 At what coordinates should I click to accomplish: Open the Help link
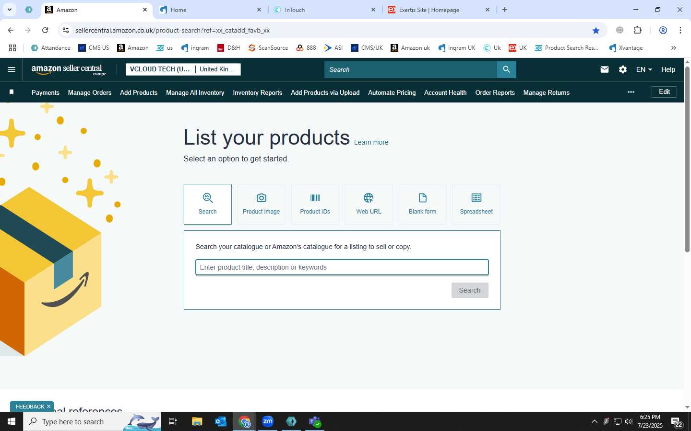pos(668,69)
